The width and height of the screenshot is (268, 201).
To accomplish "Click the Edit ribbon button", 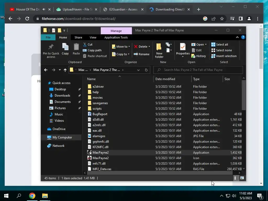I will click(x=197, y=50).
